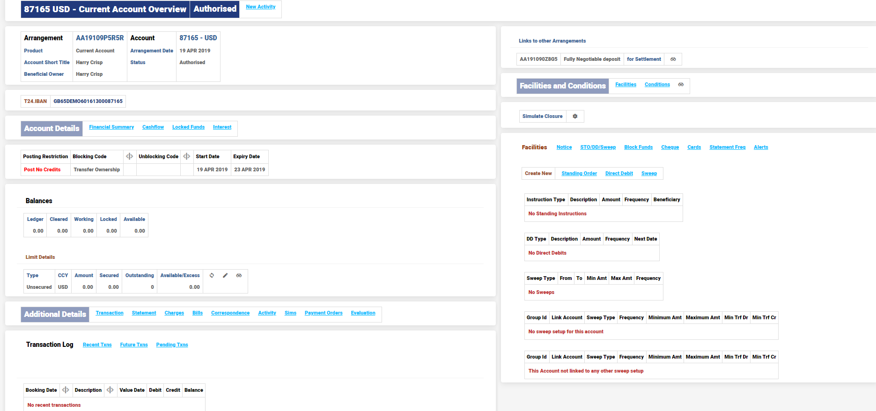The image size is (876, 411).
Task: Click the refresh icon in the Limit Details table
Action: [x=212, y=275]
